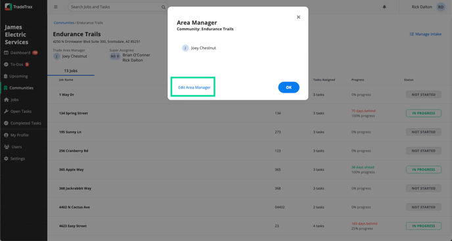This screenshot has width=452, height=241.
Task: Open the 134 Spring Street job row
Action: [x=250, y=114]
